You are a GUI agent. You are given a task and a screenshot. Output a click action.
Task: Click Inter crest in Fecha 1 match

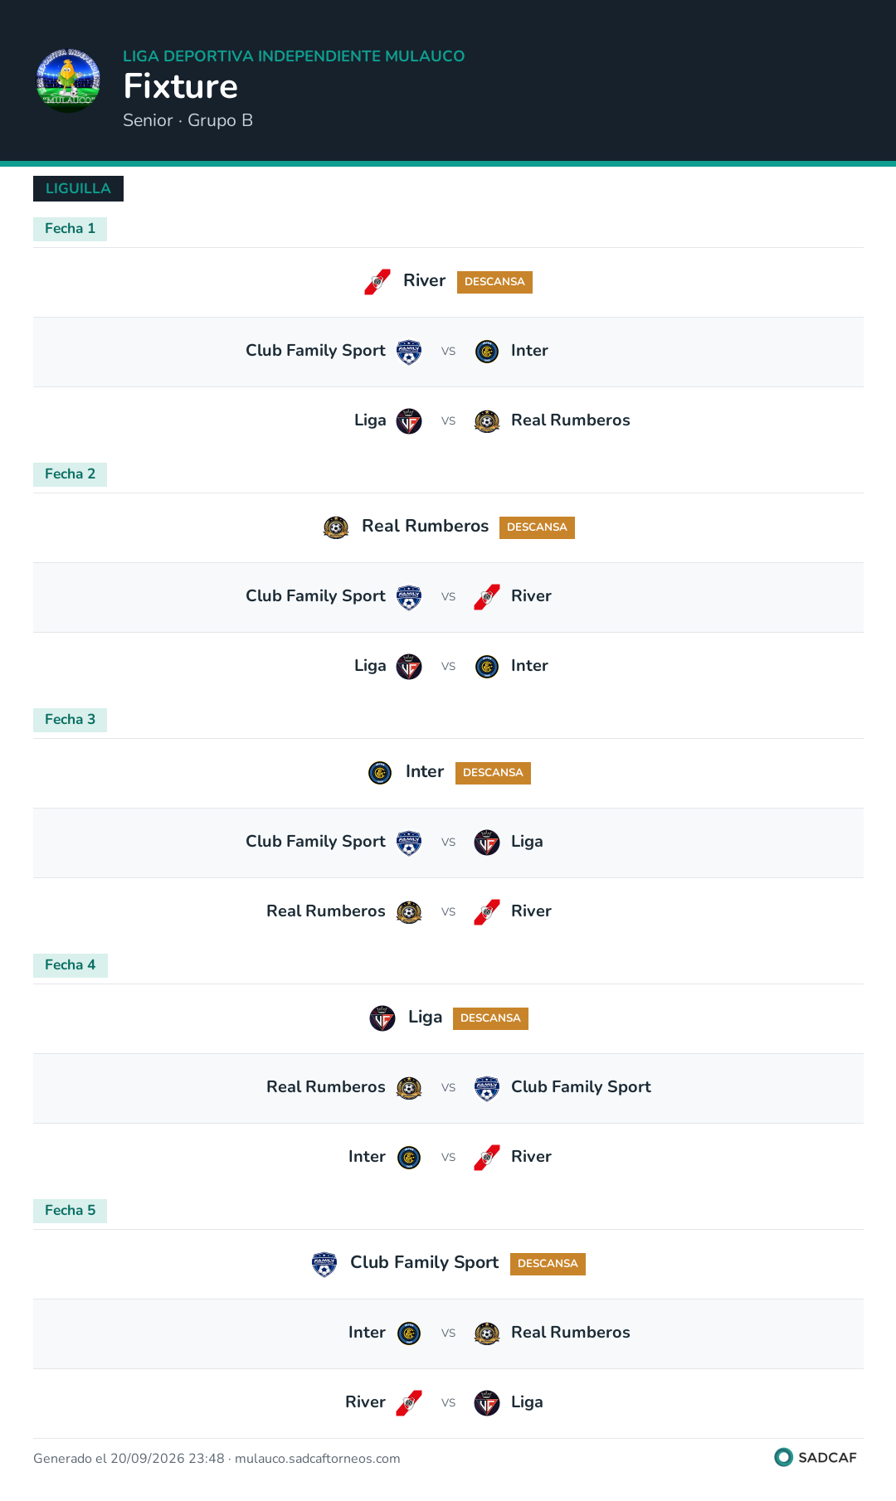tap(487, 352)
